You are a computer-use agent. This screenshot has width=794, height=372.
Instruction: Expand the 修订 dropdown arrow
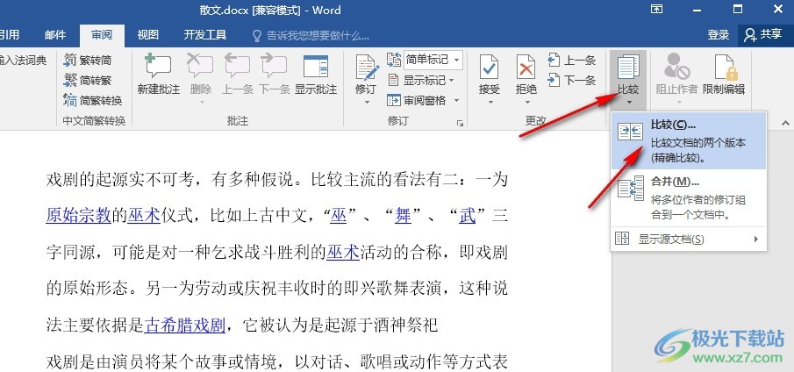coord(367,103)
